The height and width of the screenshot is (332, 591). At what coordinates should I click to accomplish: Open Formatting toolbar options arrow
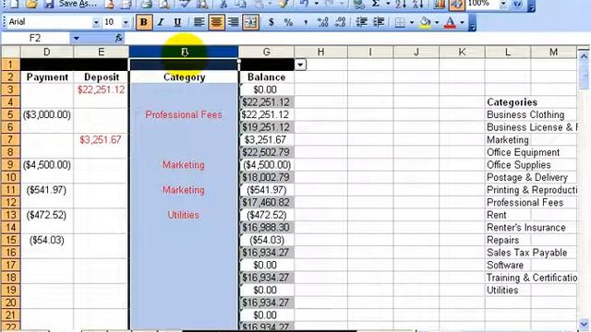click(472, 23)
